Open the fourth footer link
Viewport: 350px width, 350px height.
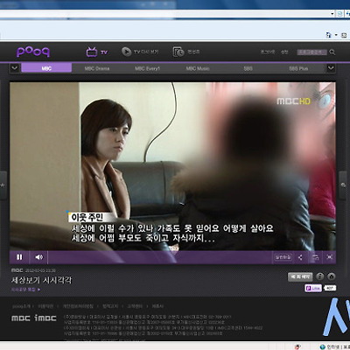tap(110, 306)
